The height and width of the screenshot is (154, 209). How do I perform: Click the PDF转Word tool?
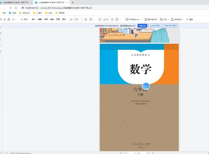tap(132, 20)
